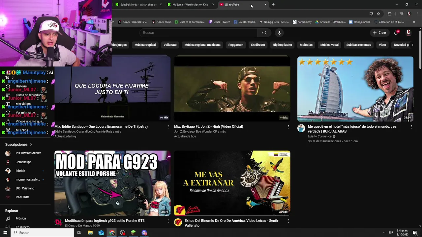Screen dimensions: 422x237
Task: Show hidden system tray icons
Action: click(384, 233)
